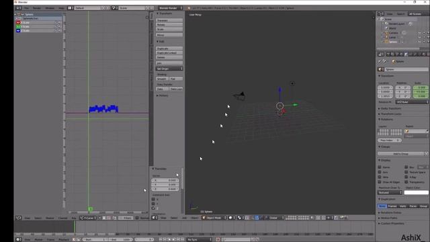Screen dimensions: 430x242
Task: Click the Lamp item in outliner
Action: click(392, 38)
